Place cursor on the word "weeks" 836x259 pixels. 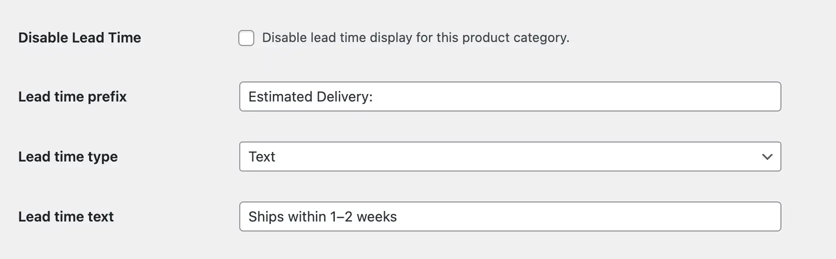(x=376, y=217)
